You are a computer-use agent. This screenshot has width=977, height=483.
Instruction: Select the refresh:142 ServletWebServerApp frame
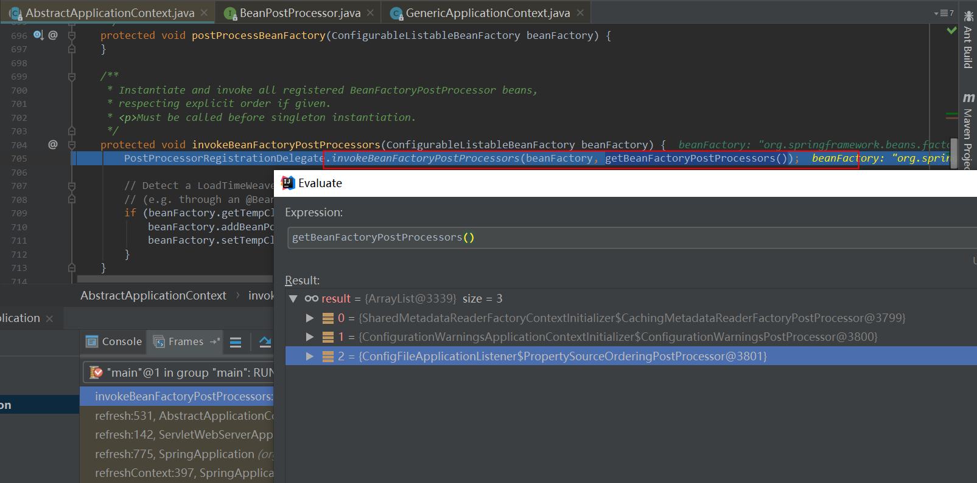[x=177, y=434]
